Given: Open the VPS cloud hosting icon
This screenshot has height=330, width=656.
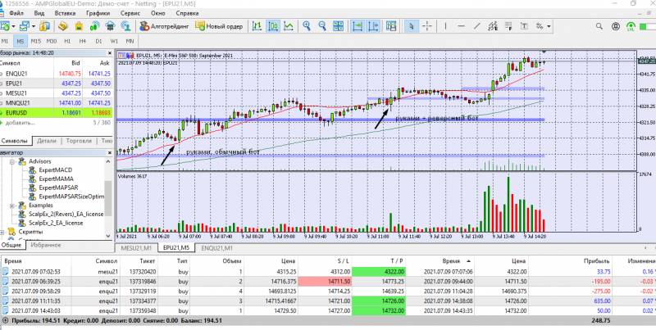Looking at the screenshot, I should pos(110,26).
